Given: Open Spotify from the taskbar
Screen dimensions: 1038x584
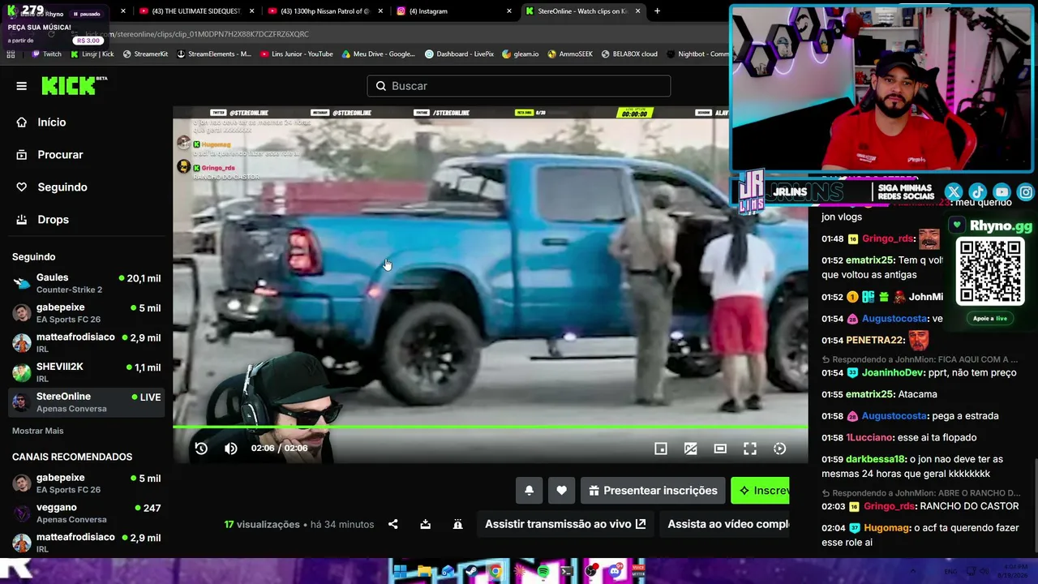Looking at the screenshot, I should [x=543, y=572].
